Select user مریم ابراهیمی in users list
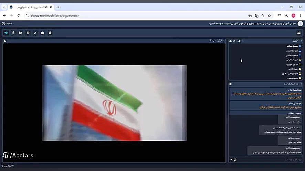Viewport: 305px width, 171px height. (x=292, y=60)
